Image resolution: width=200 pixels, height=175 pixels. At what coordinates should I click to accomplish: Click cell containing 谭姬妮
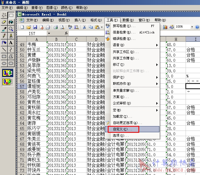[37, 87]
